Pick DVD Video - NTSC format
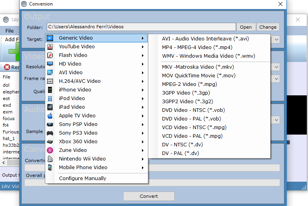 coord(209,110)
